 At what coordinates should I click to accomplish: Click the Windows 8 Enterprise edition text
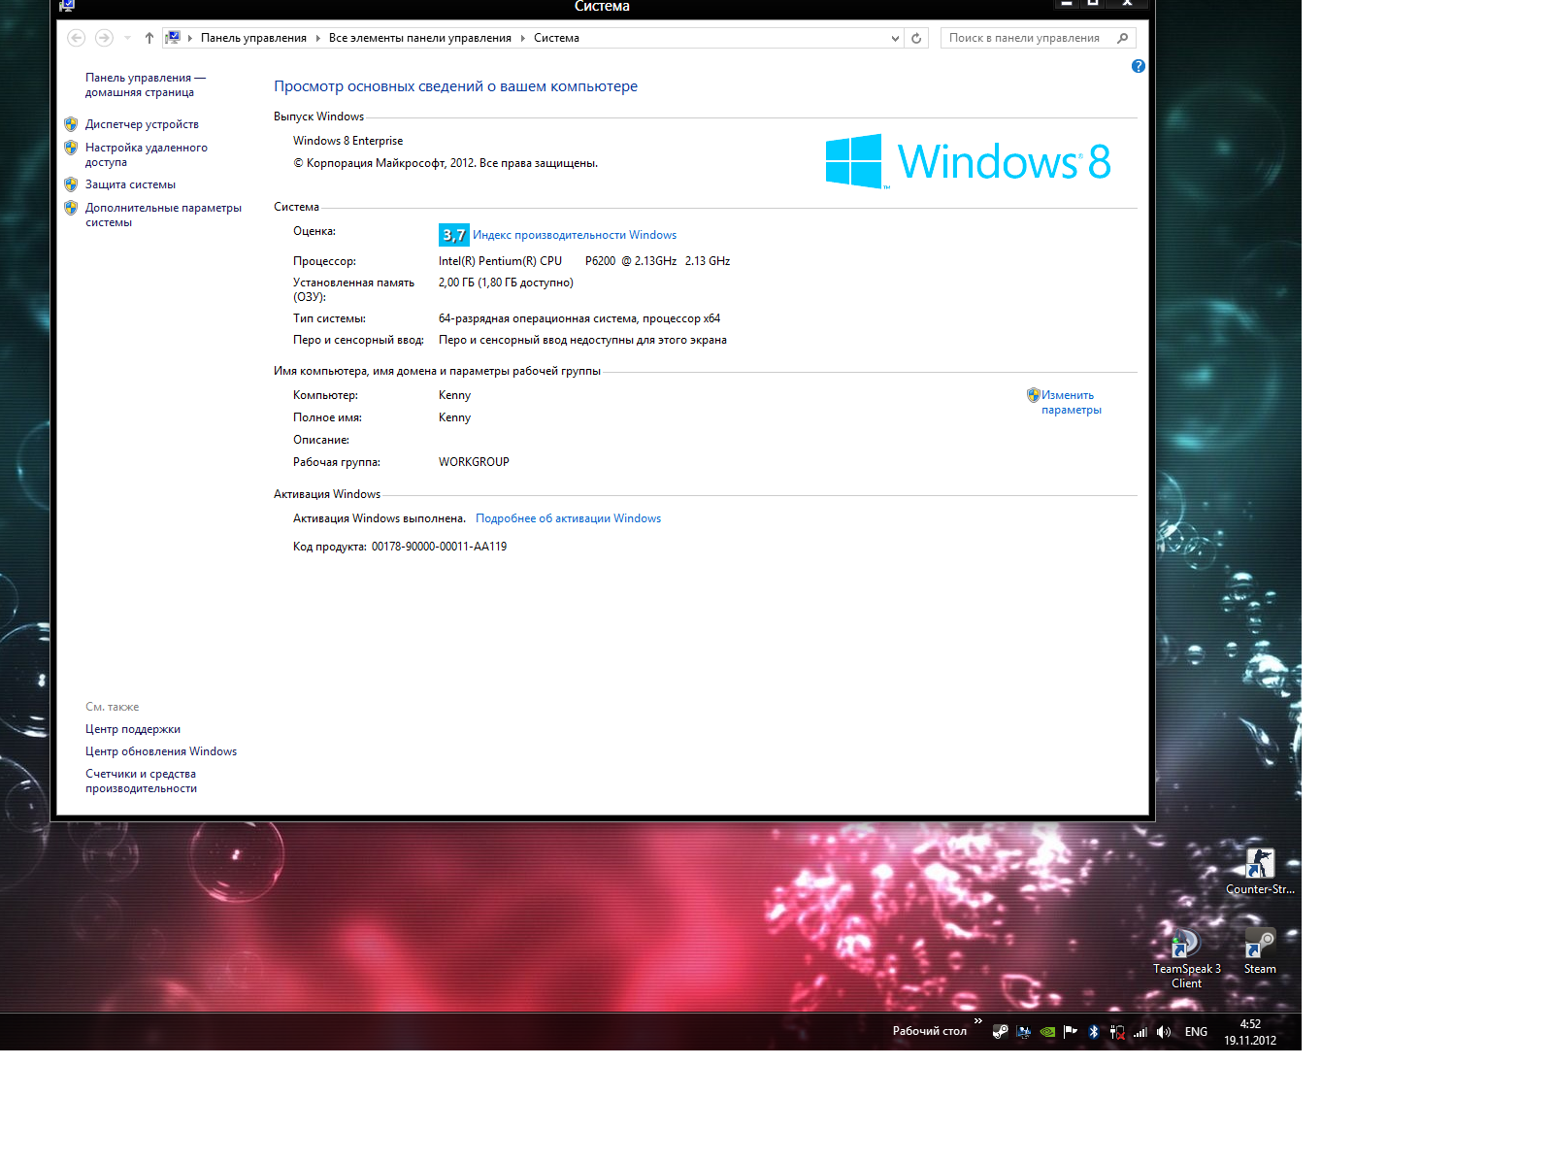point(347,141)
